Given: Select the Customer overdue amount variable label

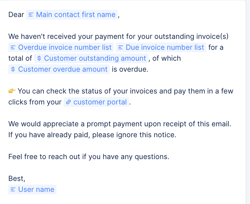Looking at the screenshot, I should tap(63, 69).
